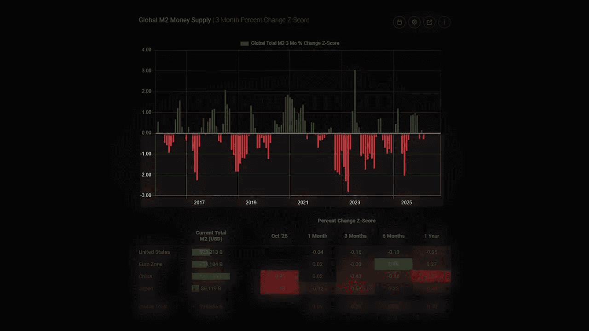Click the share/export icon
589x331 pixels.
point(429,22)
